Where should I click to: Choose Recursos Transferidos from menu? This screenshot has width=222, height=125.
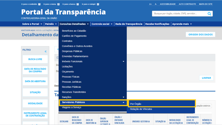coord(74,92)
